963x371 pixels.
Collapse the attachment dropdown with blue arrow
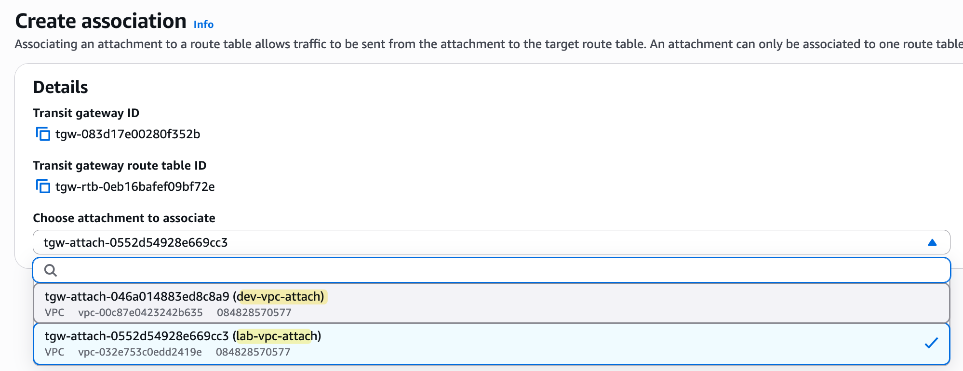coord(932,242)
